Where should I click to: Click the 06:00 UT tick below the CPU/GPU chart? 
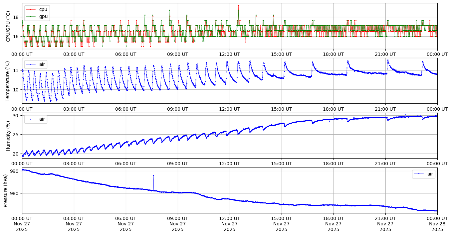click(x=125, y=54)
